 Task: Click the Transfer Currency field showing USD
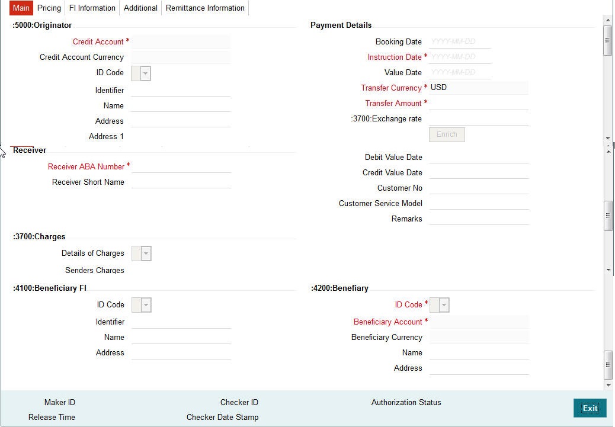tap(479, 88)
